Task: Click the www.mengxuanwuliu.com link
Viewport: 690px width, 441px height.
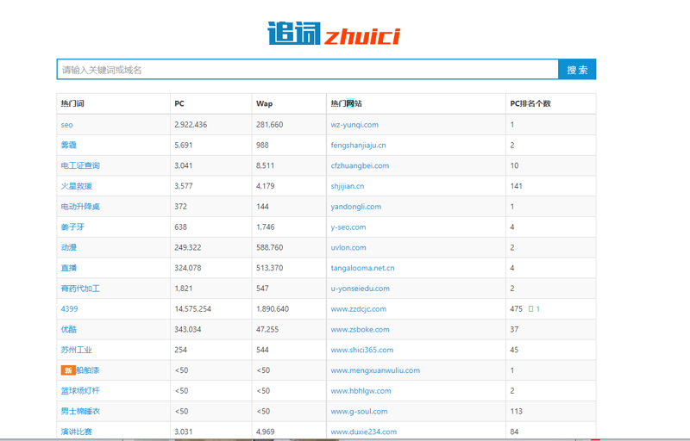Action: [375, 370]
